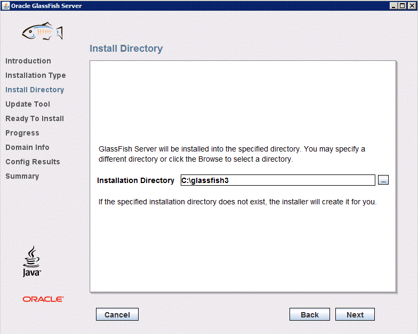Select the Introduction step
Viewport: 418px width, 334px height.
[x=28, y=61]
